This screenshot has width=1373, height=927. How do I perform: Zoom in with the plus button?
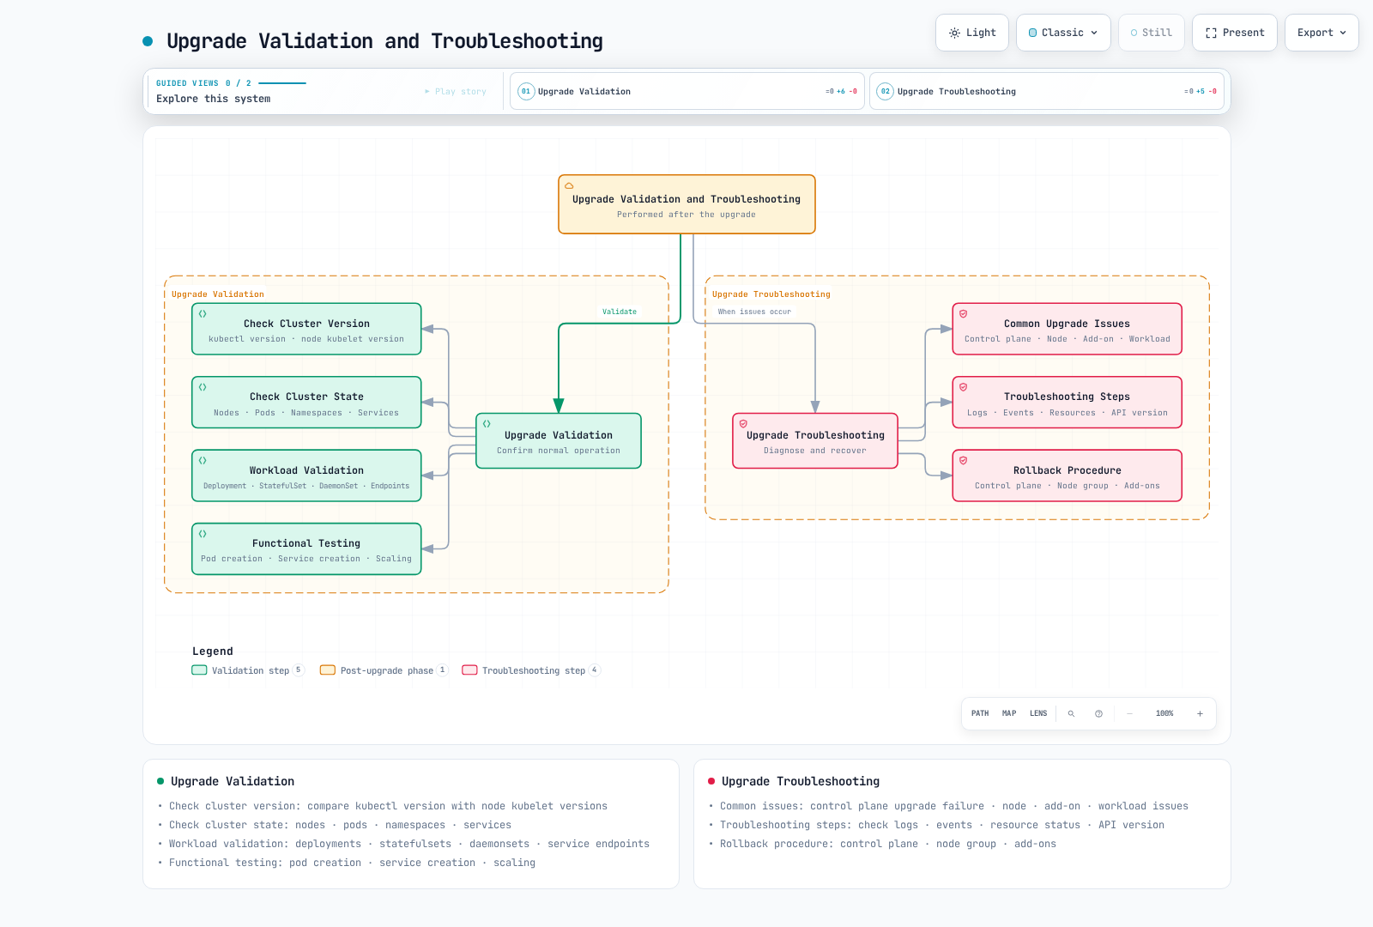click(1200, 713)
